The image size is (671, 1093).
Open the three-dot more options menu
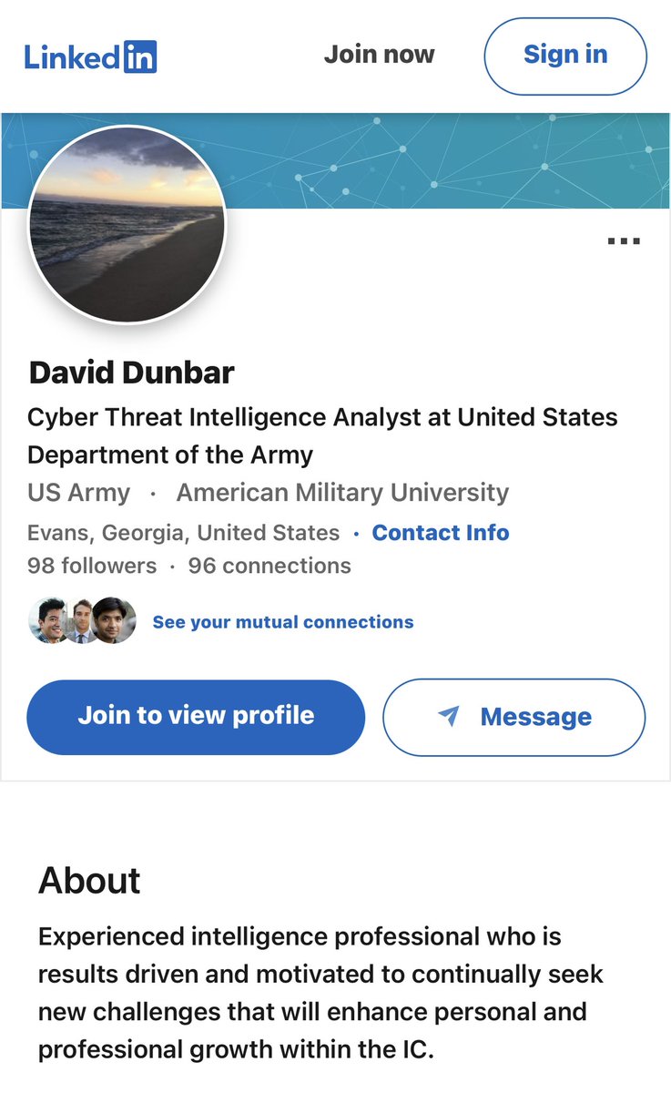tap(623, 241)
